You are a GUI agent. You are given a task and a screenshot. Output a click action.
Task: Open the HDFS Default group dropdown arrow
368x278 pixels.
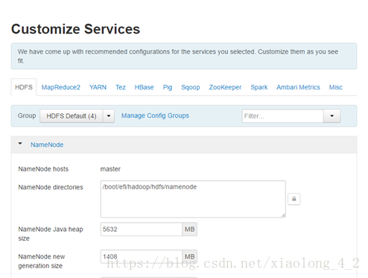pyautogui.click(x=109, y=116)
